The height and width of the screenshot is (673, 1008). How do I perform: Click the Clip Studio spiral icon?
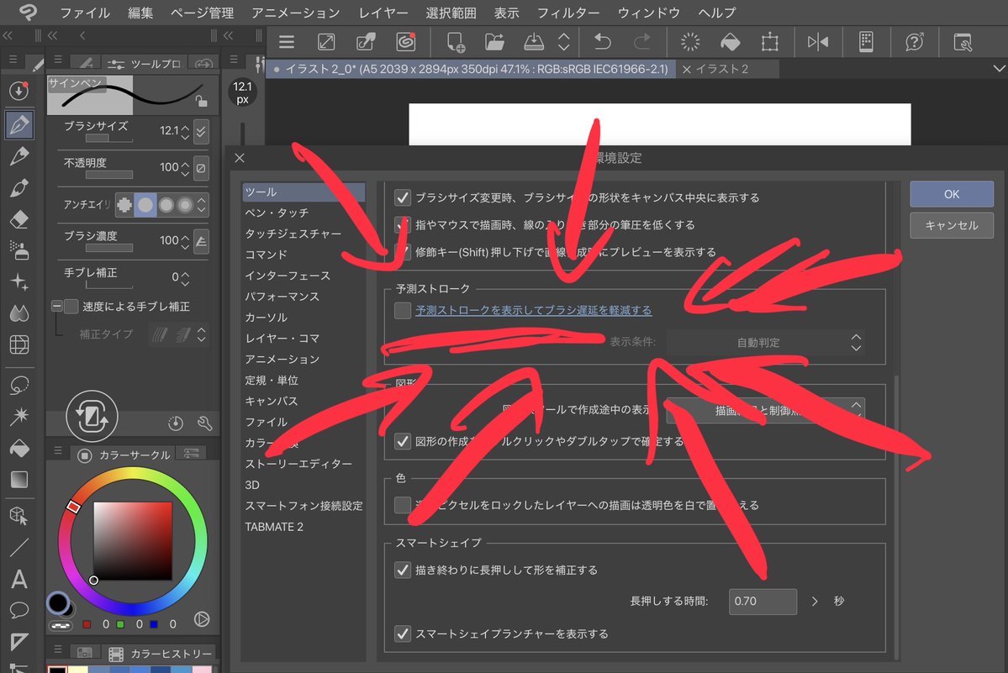pyautogui.click(x=406, y=42)
